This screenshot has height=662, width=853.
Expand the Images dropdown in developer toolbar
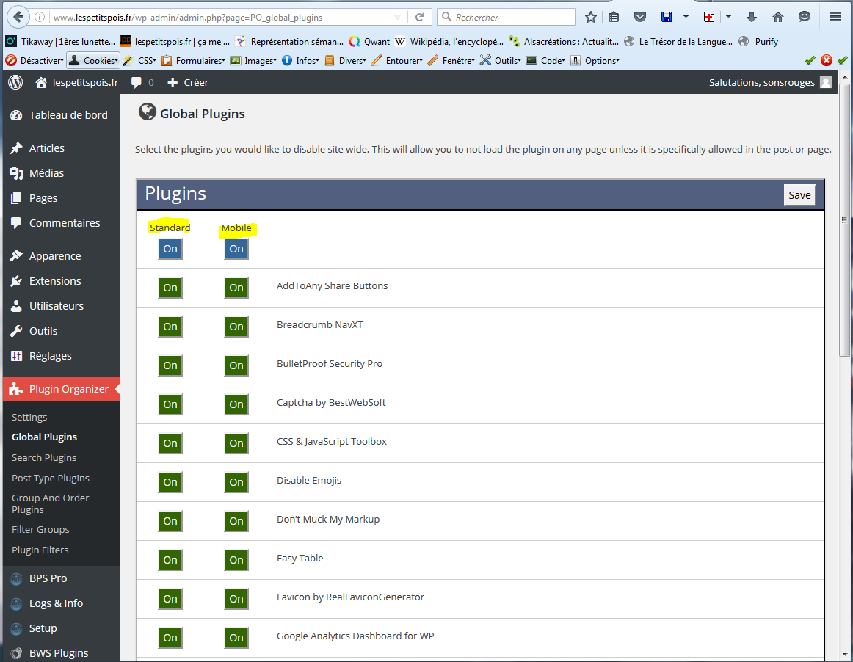(x=254, y=60)
